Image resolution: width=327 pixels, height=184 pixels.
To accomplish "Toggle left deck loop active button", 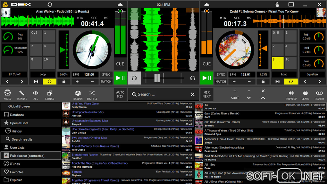I will [x=49, y=81].
